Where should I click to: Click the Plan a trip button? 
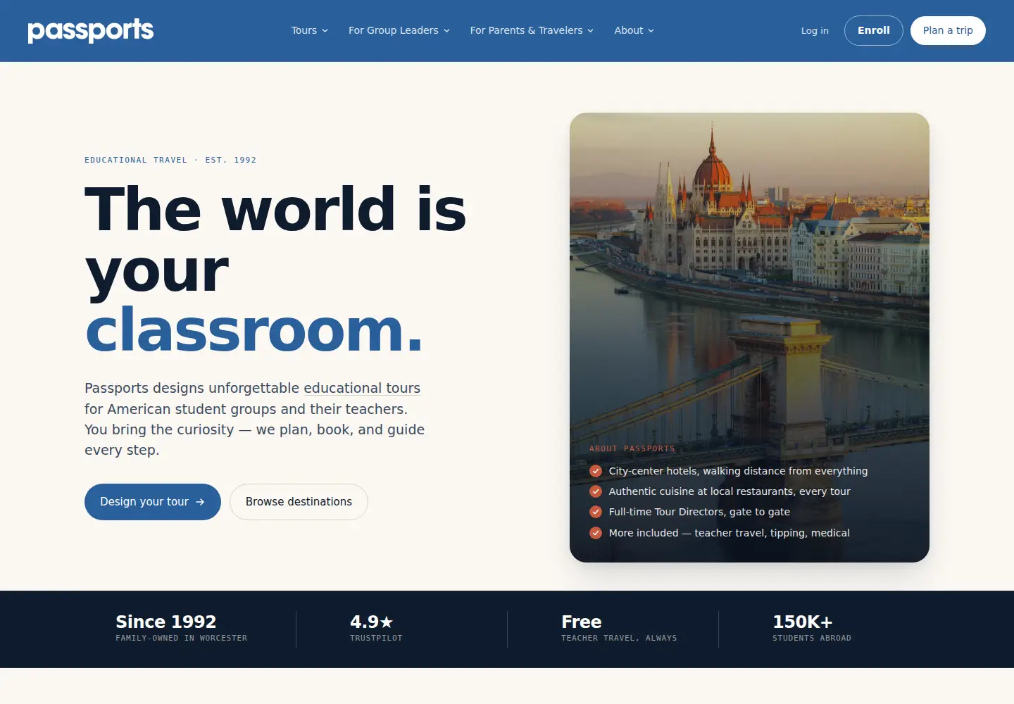pos(948,30)
